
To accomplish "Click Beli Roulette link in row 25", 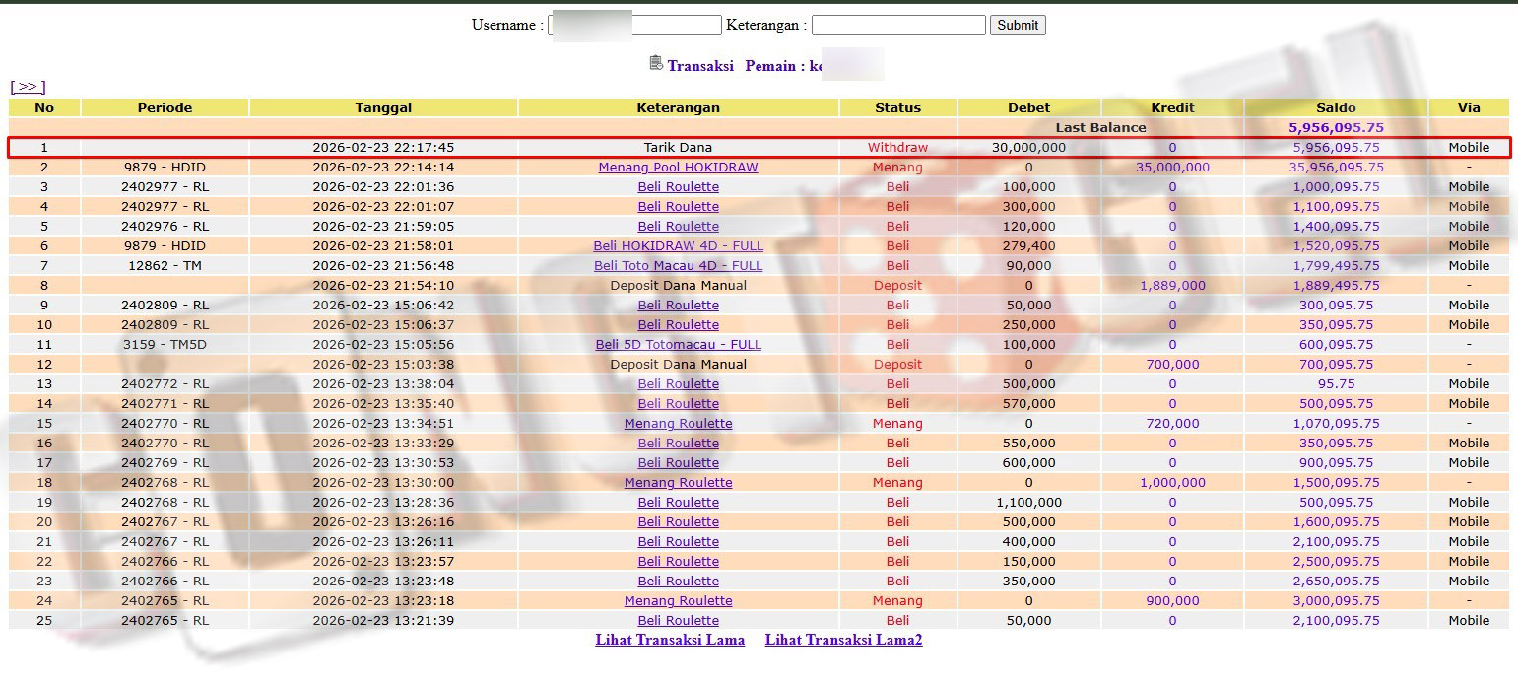I will pyautogui.click(x=678, y=621).
